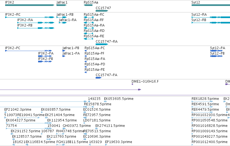Select EST EK251404.5prime
Screen dimensions: 230x146
[46, 118]
